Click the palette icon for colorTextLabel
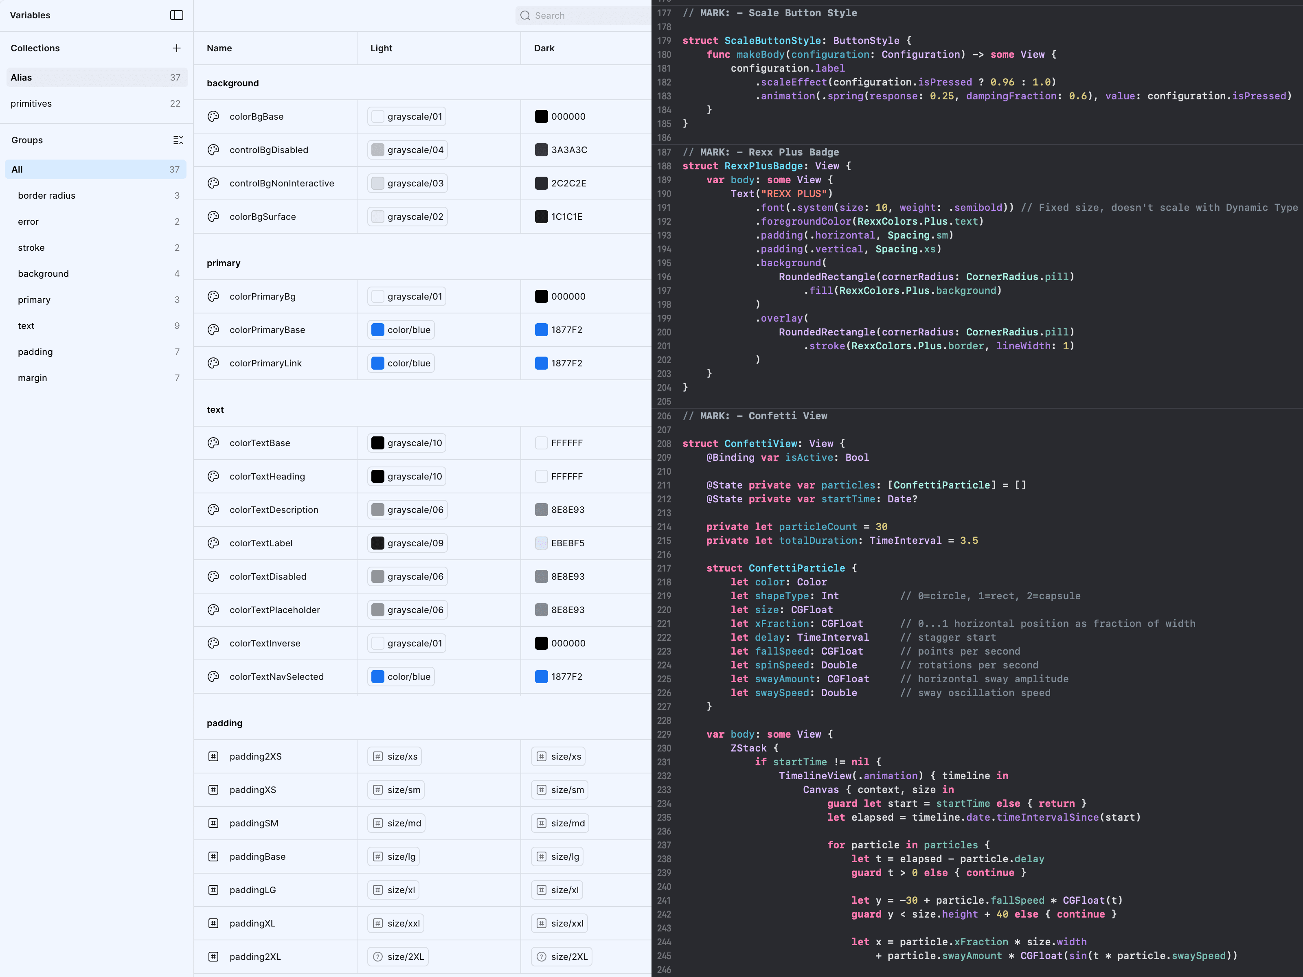The width and height of the screenshot is (1303, 977). 213,543
